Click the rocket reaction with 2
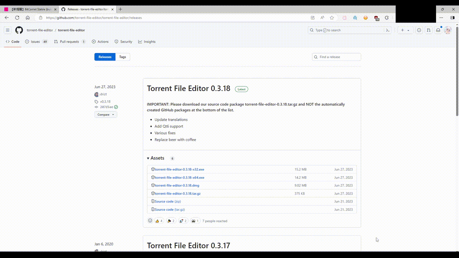 click(x=183, y=221)
